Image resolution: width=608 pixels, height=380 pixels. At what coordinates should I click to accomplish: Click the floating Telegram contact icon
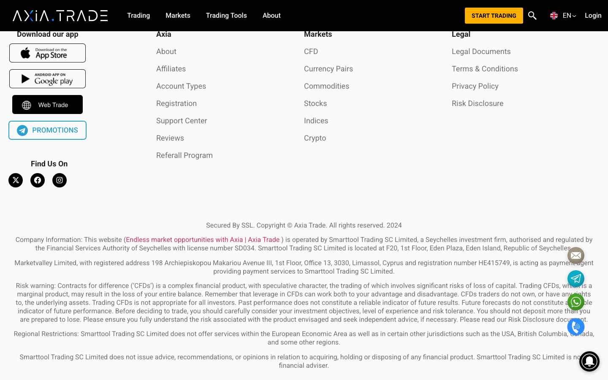click(576, 279)
